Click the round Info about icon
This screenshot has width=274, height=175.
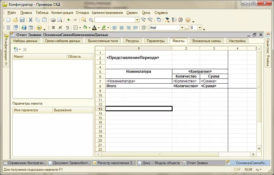tap(188, 20)
